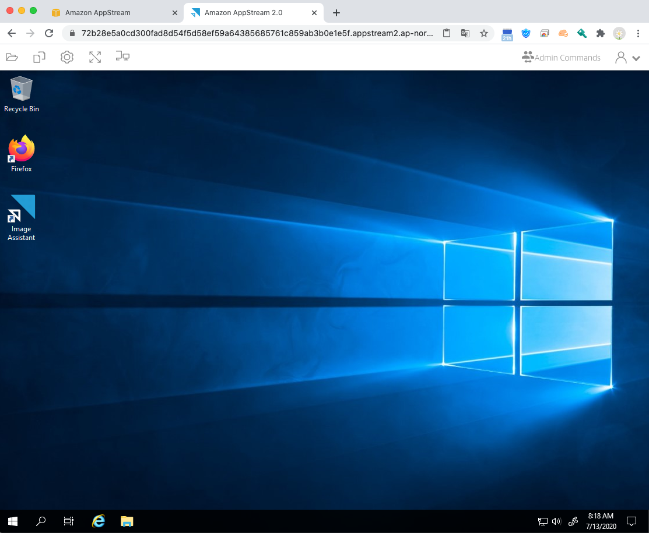The height and width of the screenshot is (533, 649).
Task: Open a new browser tab
Action: [x=336, y=13]
